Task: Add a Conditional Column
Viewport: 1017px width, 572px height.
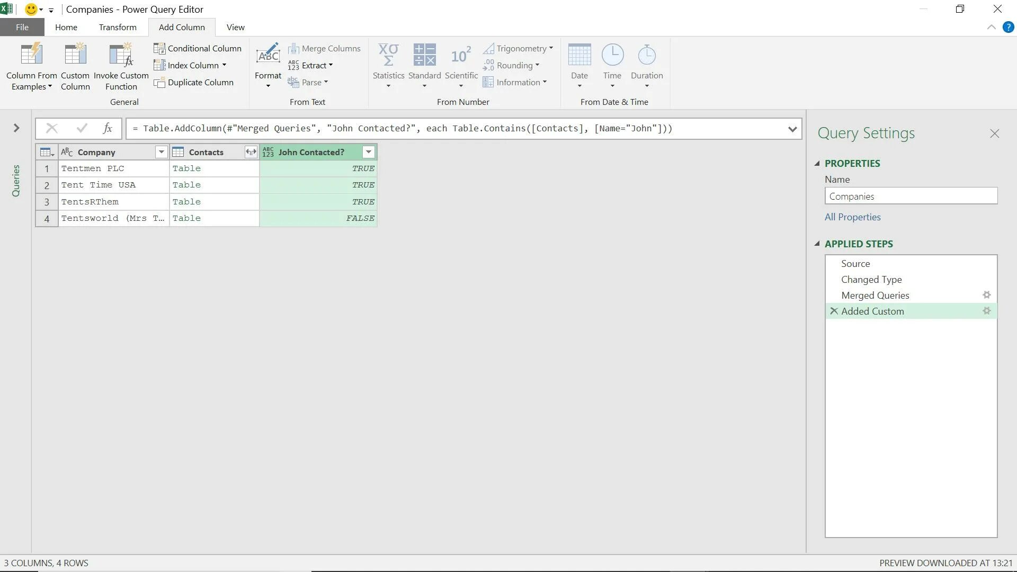Action: [198, 48]
